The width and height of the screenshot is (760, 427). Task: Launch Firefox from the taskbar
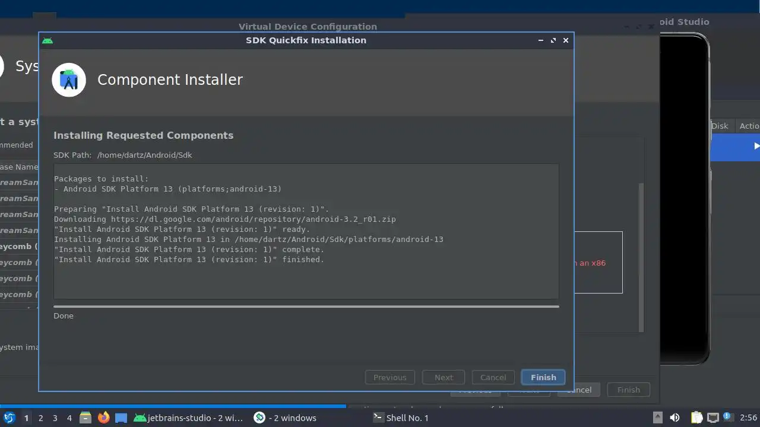(x=103, y=418)
